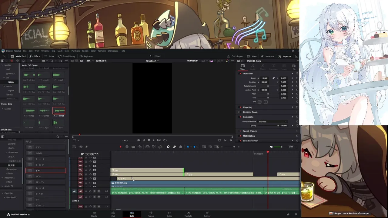
Task: Click the blue Marker icon
Action: coord(194,147)
